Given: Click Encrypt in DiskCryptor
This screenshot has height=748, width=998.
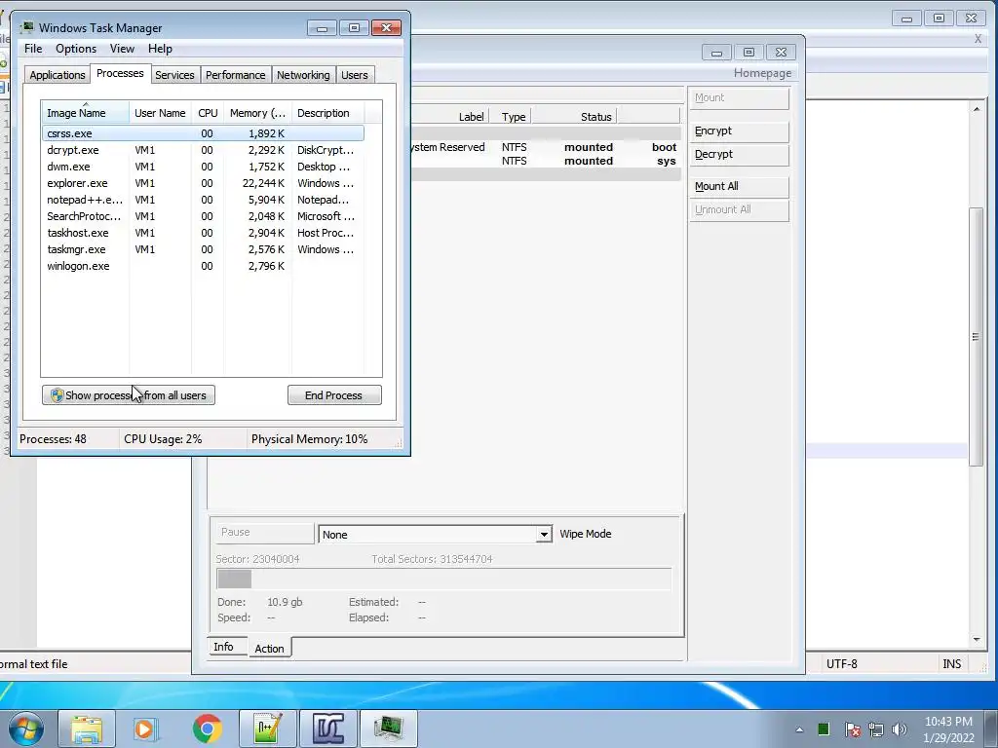Looking at the screenshot, I should pyautogui.click(x=739, y=131).
